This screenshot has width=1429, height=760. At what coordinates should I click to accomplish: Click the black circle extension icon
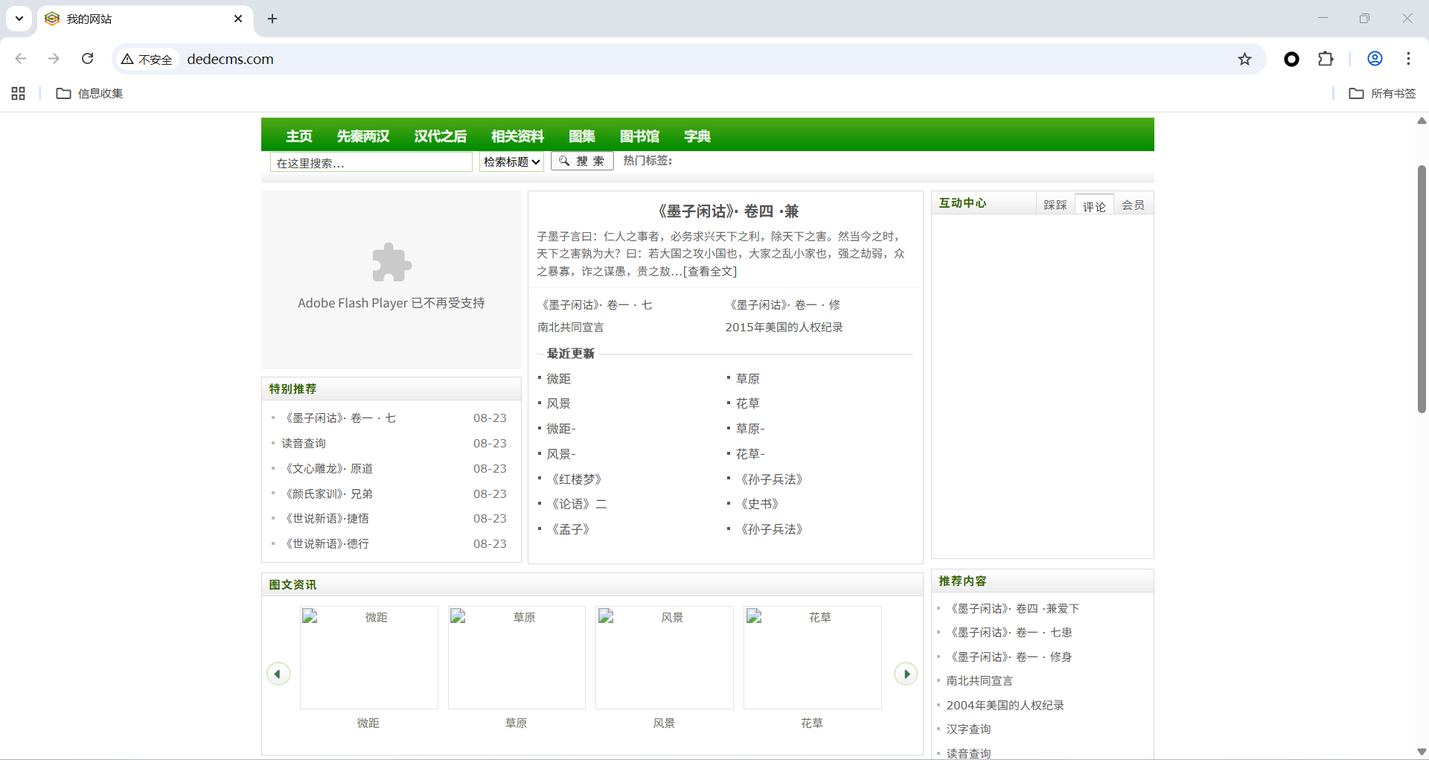pyautogui.click(x=1291, y=59)
